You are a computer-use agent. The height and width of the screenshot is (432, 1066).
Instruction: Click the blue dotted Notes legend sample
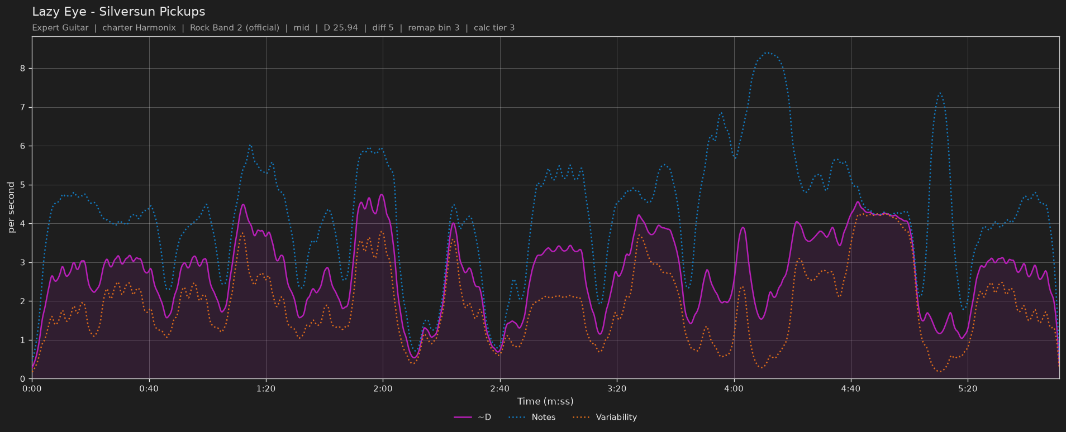[x=517, y=417]
